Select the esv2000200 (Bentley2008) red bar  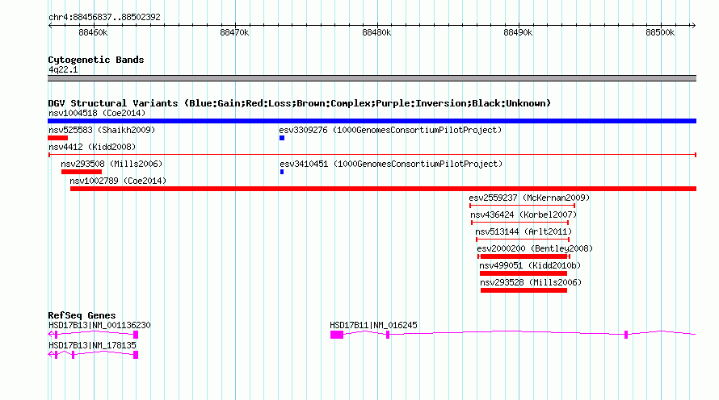(x=523, y=256)
